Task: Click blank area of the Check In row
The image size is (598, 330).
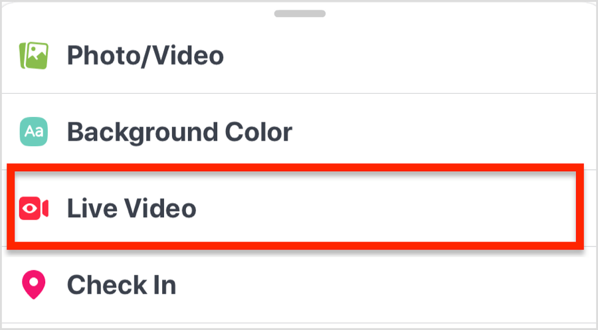Action: click(x=381, y=285)
